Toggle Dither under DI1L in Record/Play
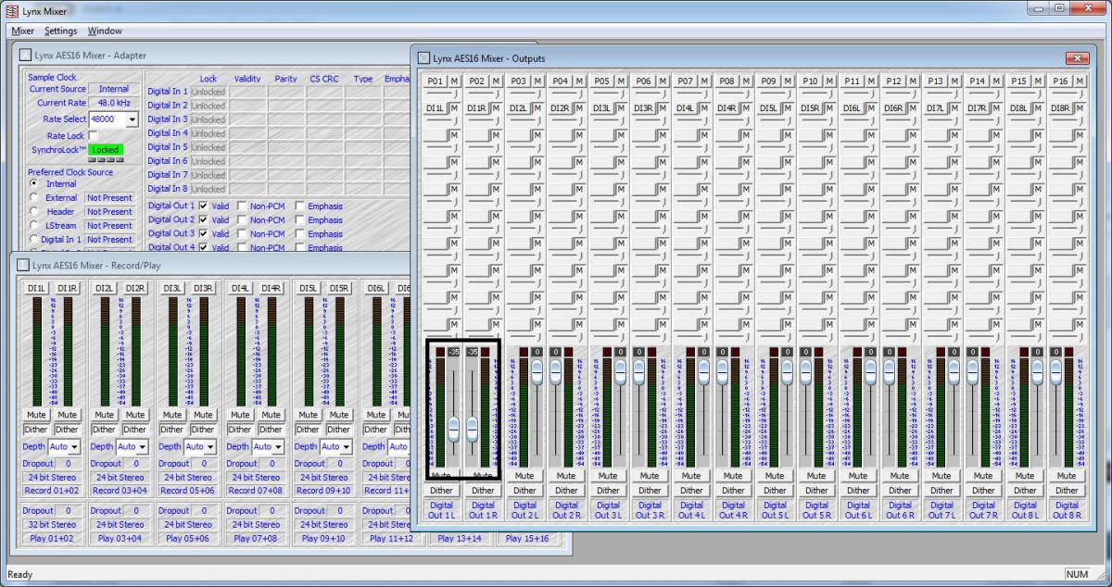The image size is (1112, 587). click(x=36, y=430)
